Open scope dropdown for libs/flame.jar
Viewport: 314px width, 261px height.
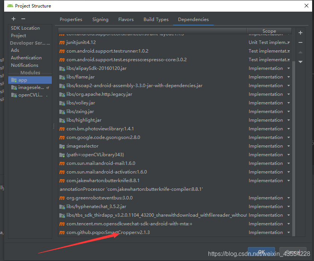(x=288, y=77)
